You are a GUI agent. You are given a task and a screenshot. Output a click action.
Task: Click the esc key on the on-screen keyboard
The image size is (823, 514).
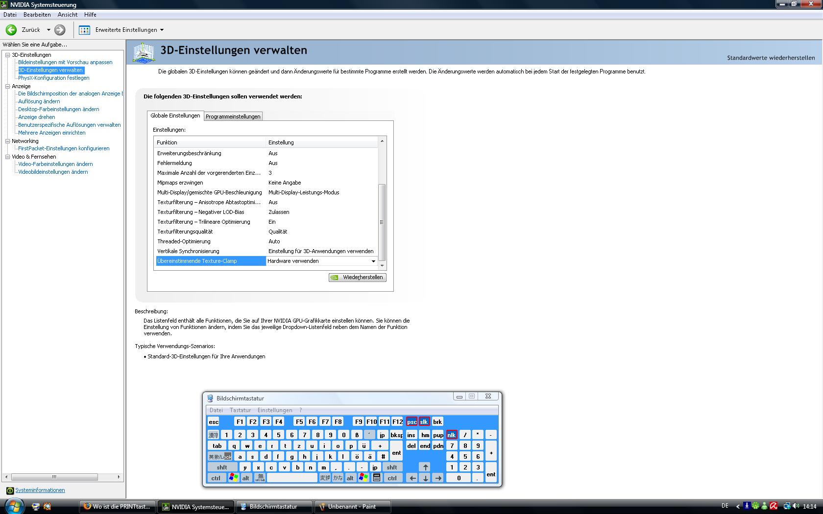(214, 421)
